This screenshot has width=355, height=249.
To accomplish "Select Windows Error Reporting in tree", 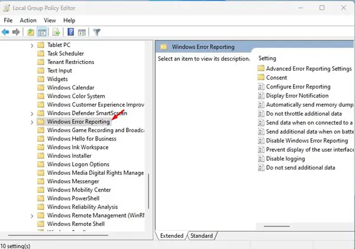I will (79, 122).
